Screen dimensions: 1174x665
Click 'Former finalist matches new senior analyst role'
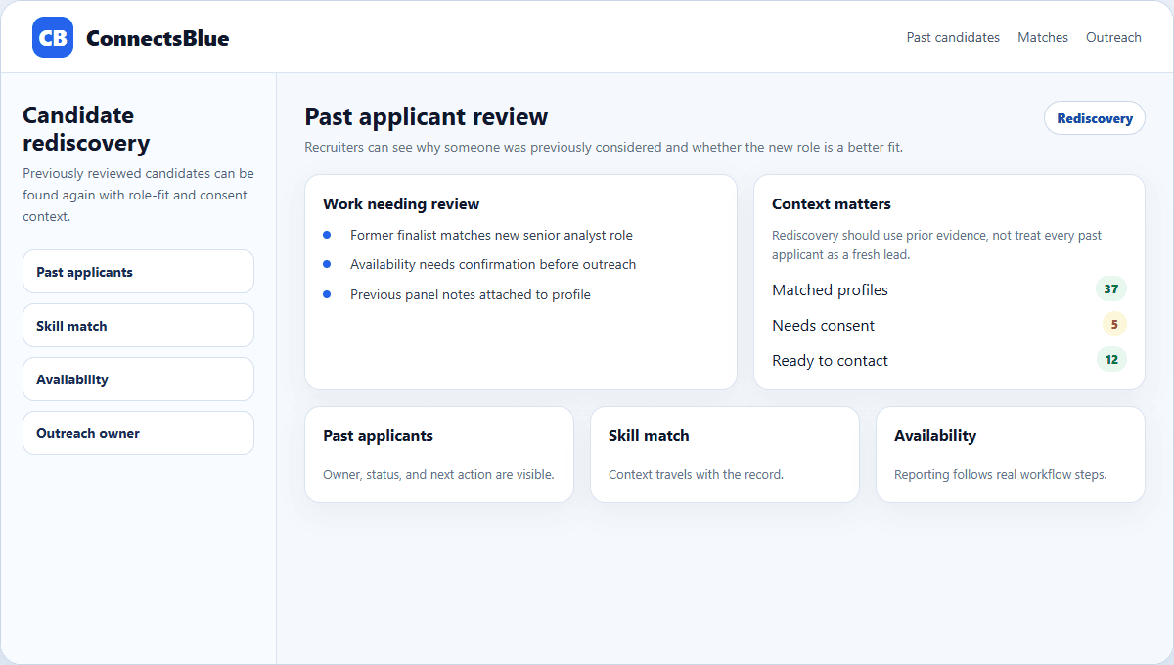pyautogui.click(x=491, y=235)
